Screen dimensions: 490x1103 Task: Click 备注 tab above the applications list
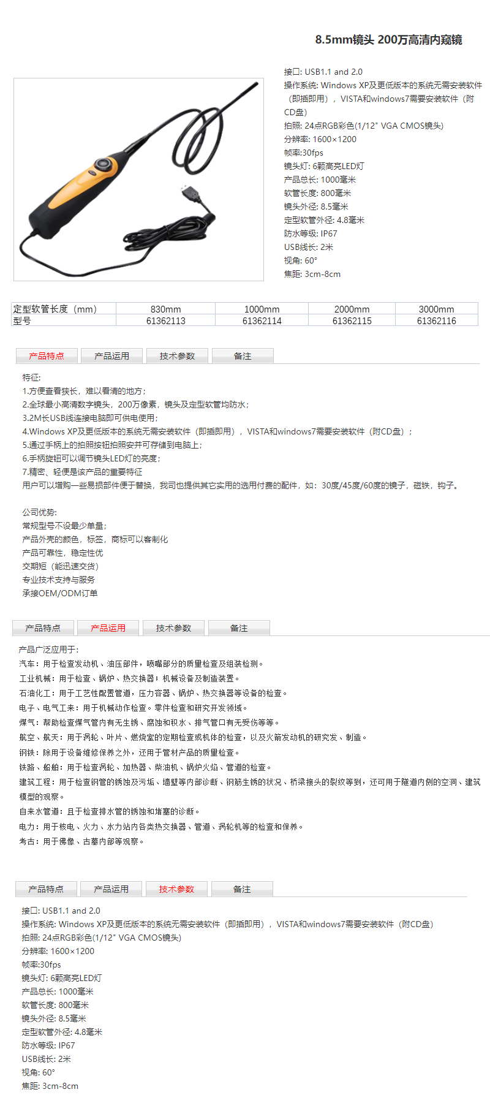coord(239,628)
